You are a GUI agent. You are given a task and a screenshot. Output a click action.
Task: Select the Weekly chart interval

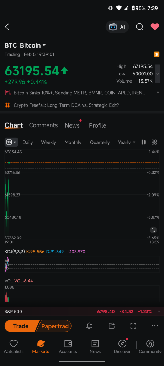[x=48, y=142]
